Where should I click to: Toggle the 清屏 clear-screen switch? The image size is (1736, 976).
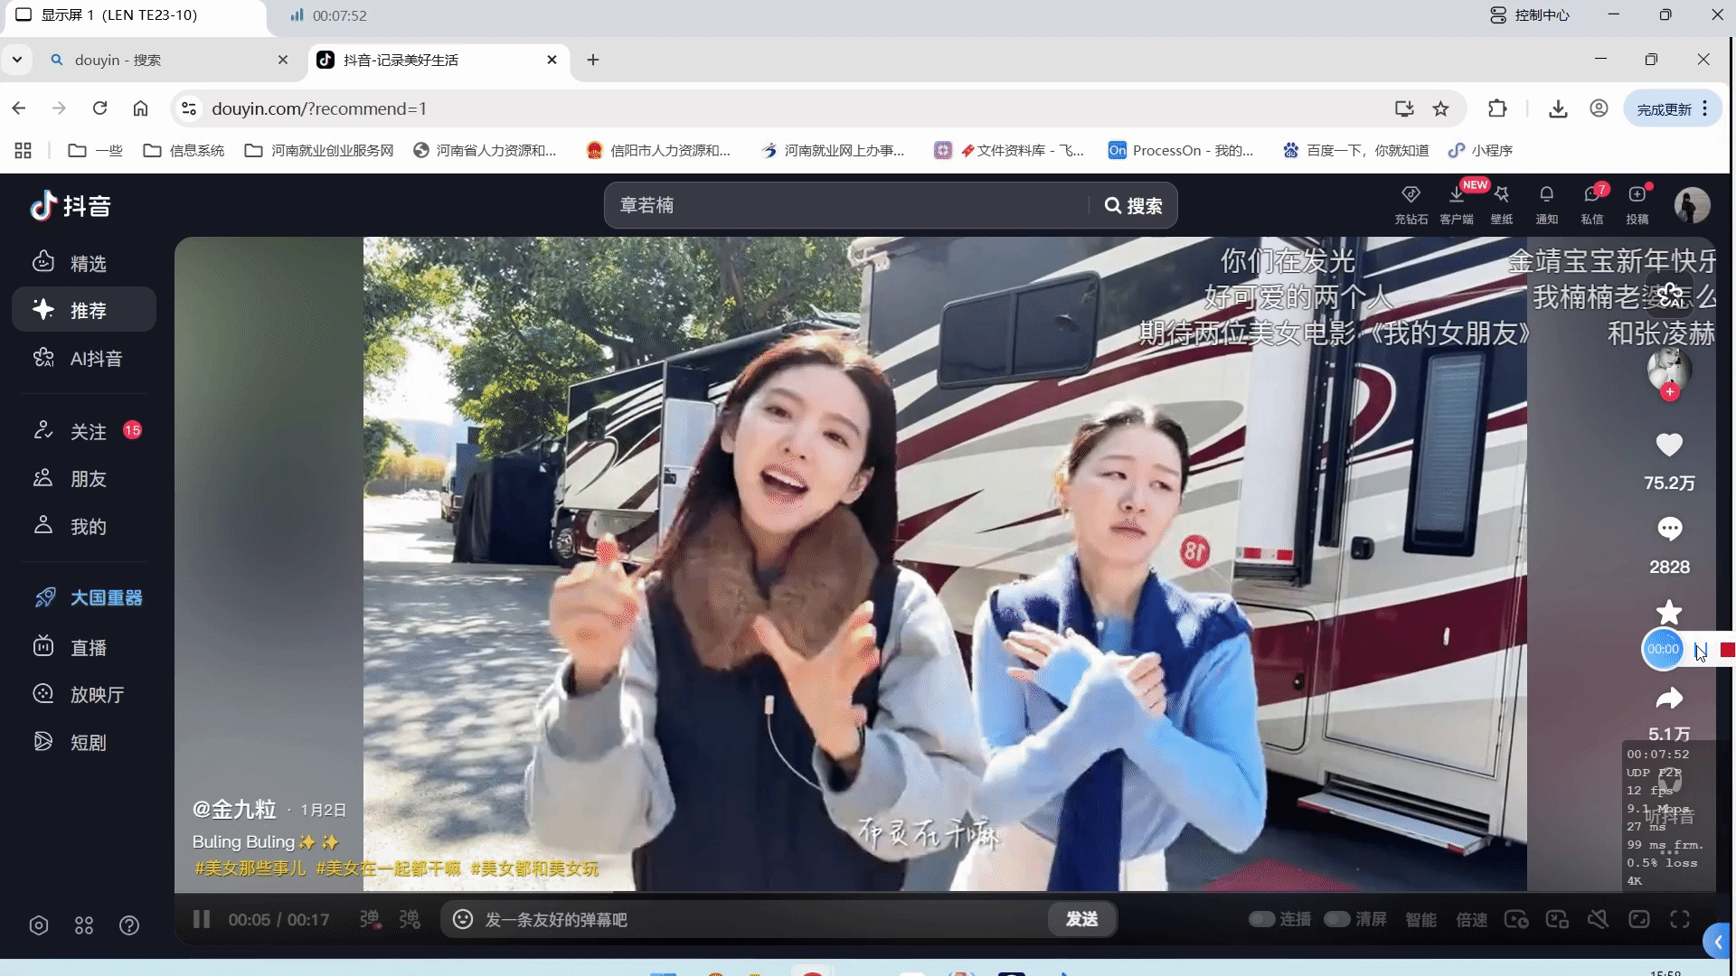1336,919
